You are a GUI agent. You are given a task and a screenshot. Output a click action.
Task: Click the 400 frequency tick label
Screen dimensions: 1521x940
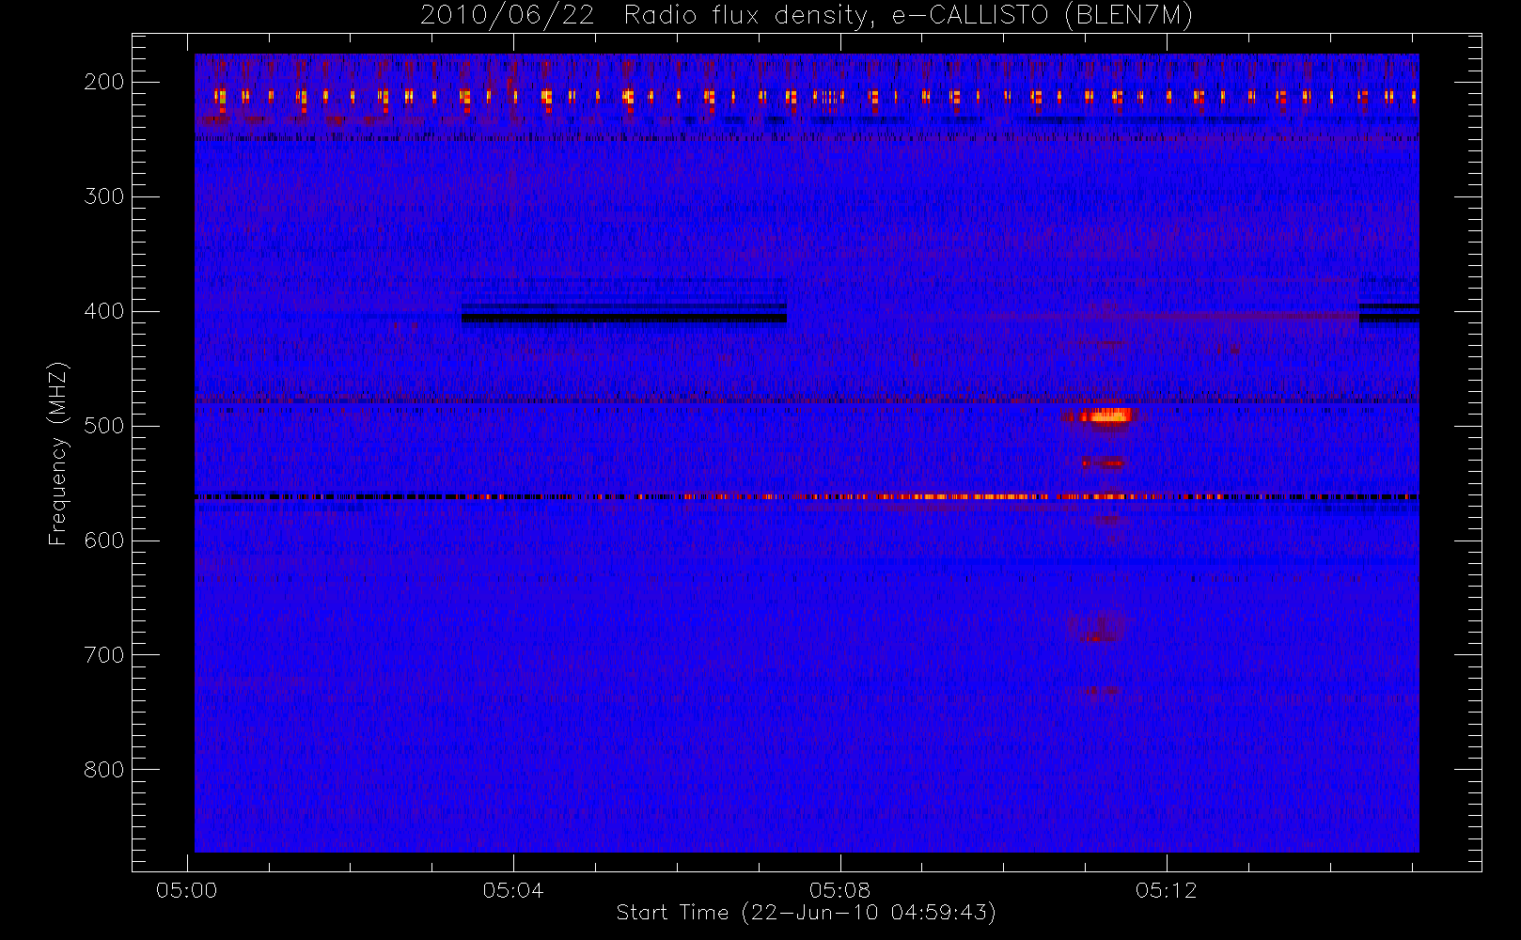(103, 311)
